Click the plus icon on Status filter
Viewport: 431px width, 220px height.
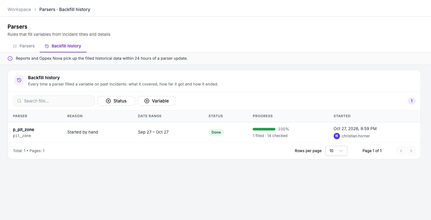point(108,101)
